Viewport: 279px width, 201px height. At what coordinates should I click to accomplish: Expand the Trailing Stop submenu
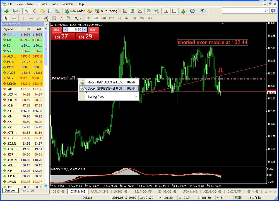(x=109, y=97)
